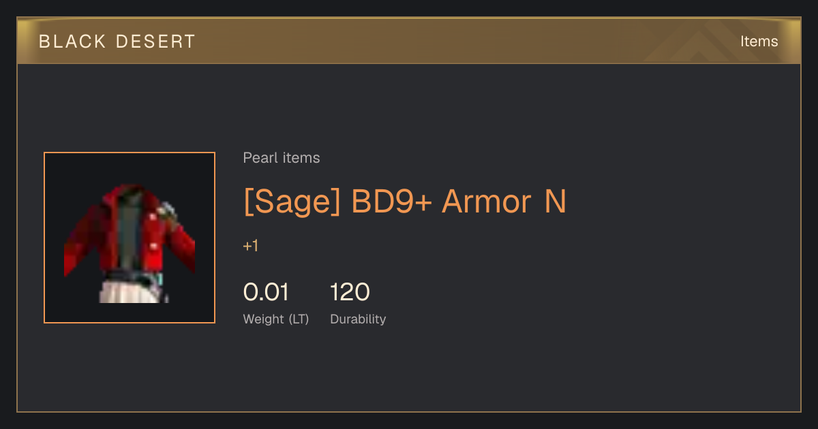
Task: Click the red jacket icon image
Action: click(x=130, y=243)
